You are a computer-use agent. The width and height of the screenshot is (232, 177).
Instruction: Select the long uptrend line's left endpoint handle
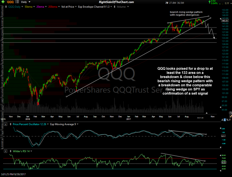coord(66,97)
